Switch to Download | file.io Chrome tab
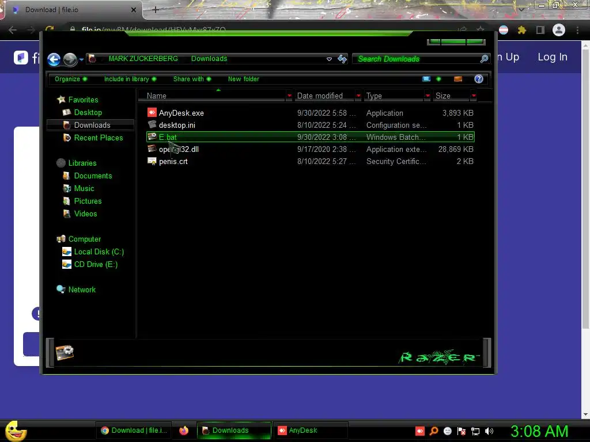This screenshot has height=442, width=590. [x=73, y=10]
